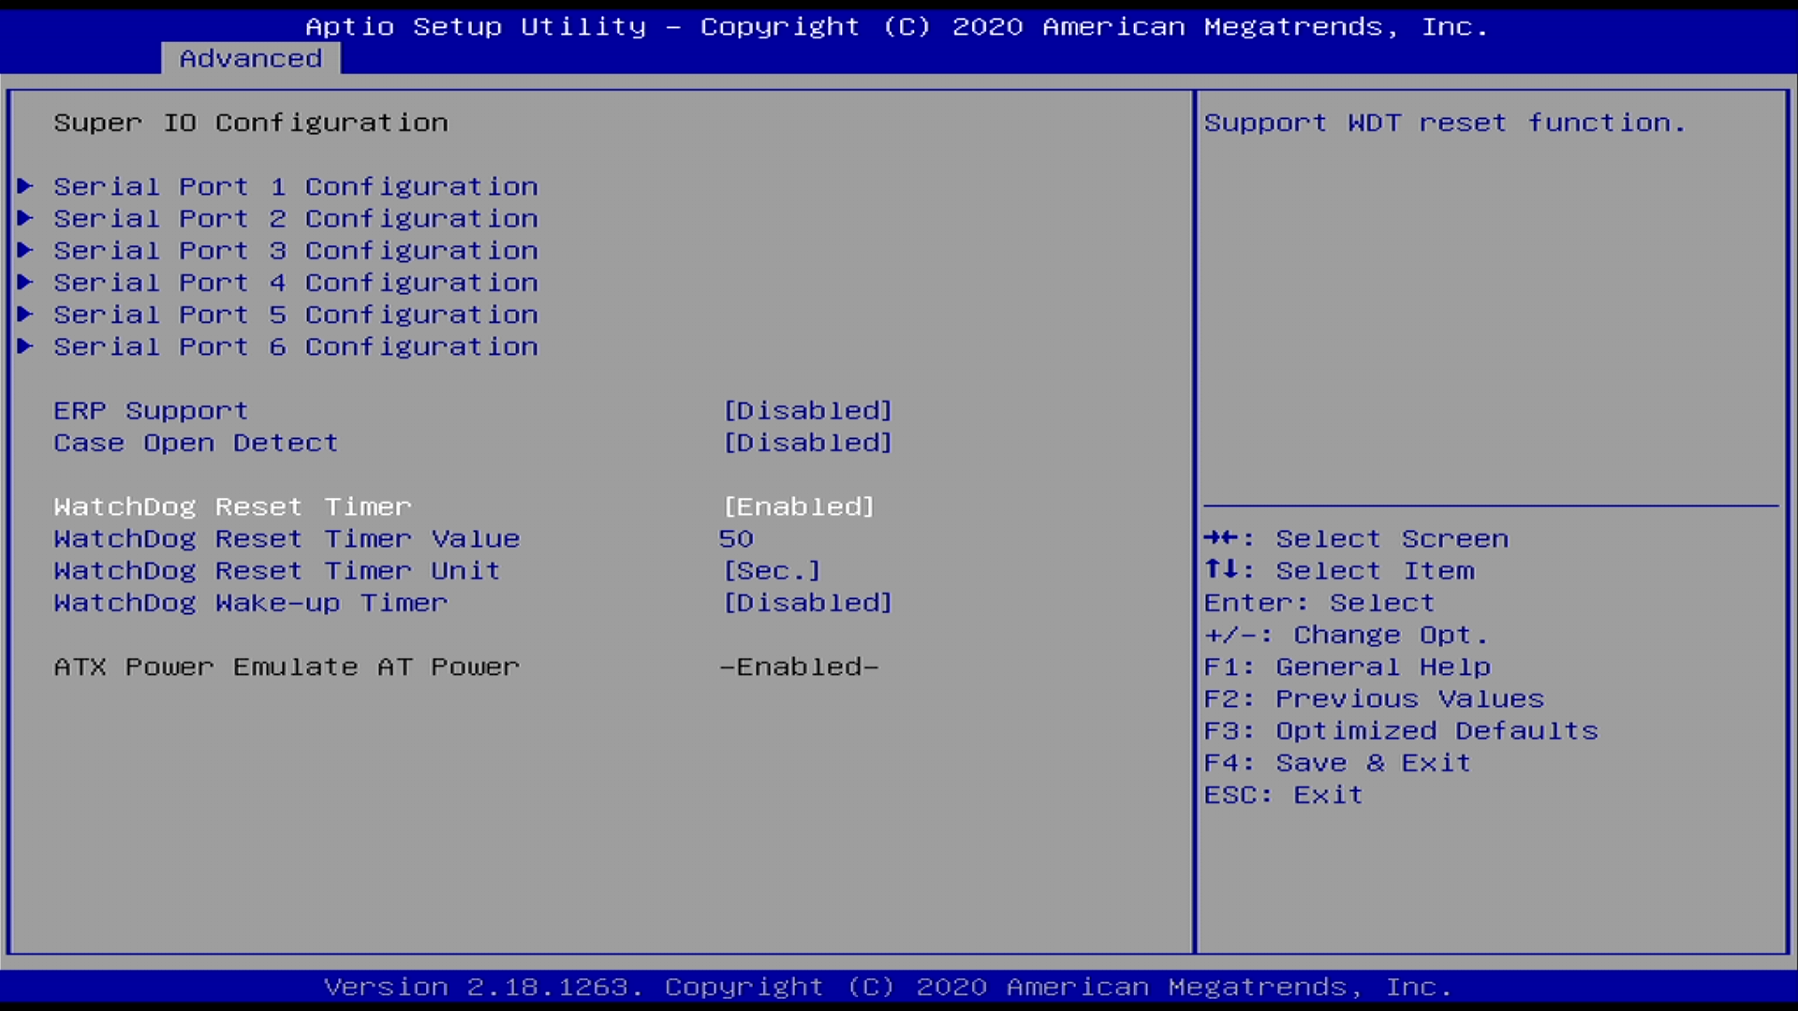Click arrow icon beside Serial Port 6 Configuration

coord(25,346)
